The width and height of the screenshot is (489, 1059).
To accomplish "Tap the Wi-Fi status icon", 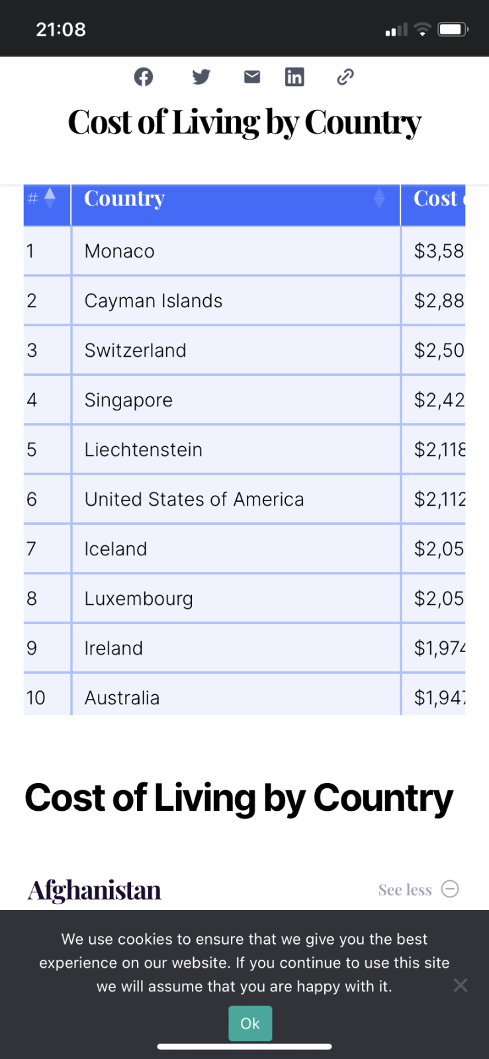I will (422, 29).
